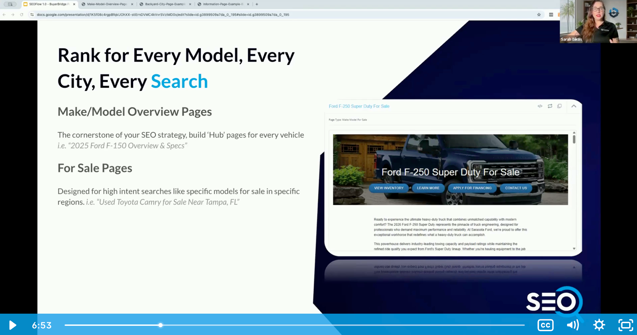Click the blue word 'Search' in title
The height and width of the screenshot is (335, 637).
[x=179, y=81]
